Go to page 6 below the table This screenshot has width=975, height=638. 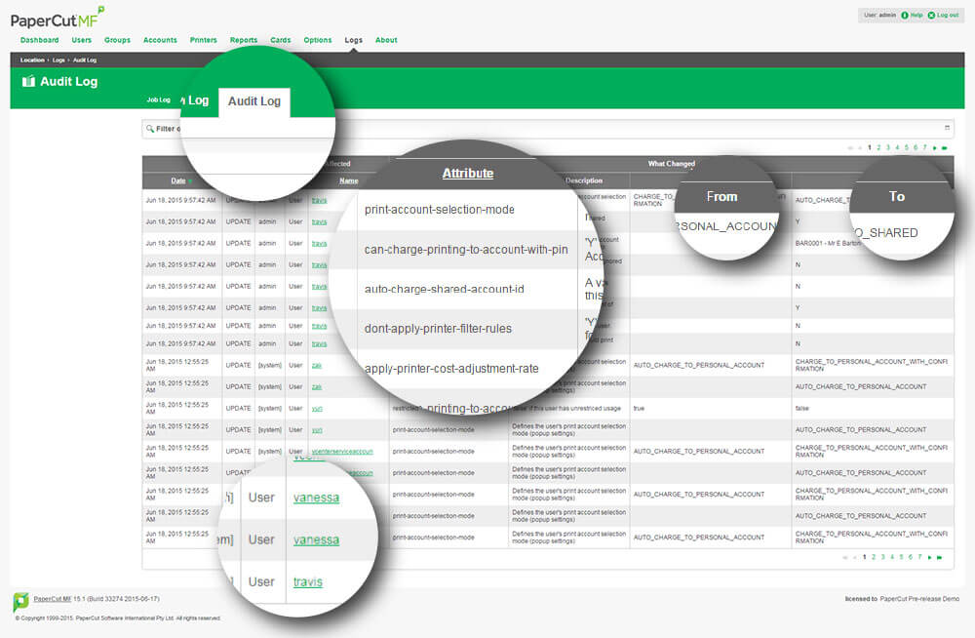point(911,557)
